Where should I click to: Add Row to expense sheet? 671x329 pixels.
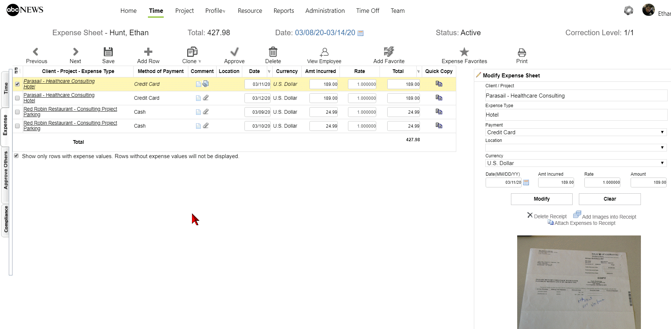click(x=148, y=55)
